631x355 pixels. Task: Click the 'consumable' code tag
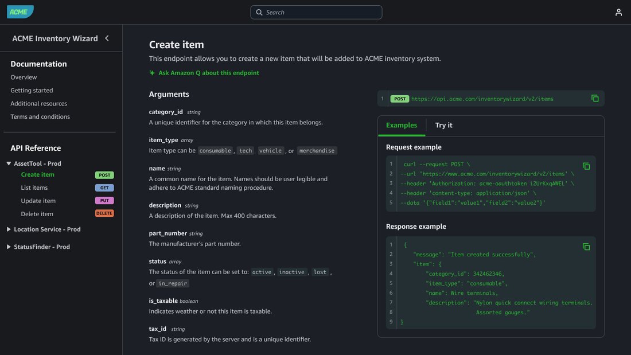coord(215,150)
